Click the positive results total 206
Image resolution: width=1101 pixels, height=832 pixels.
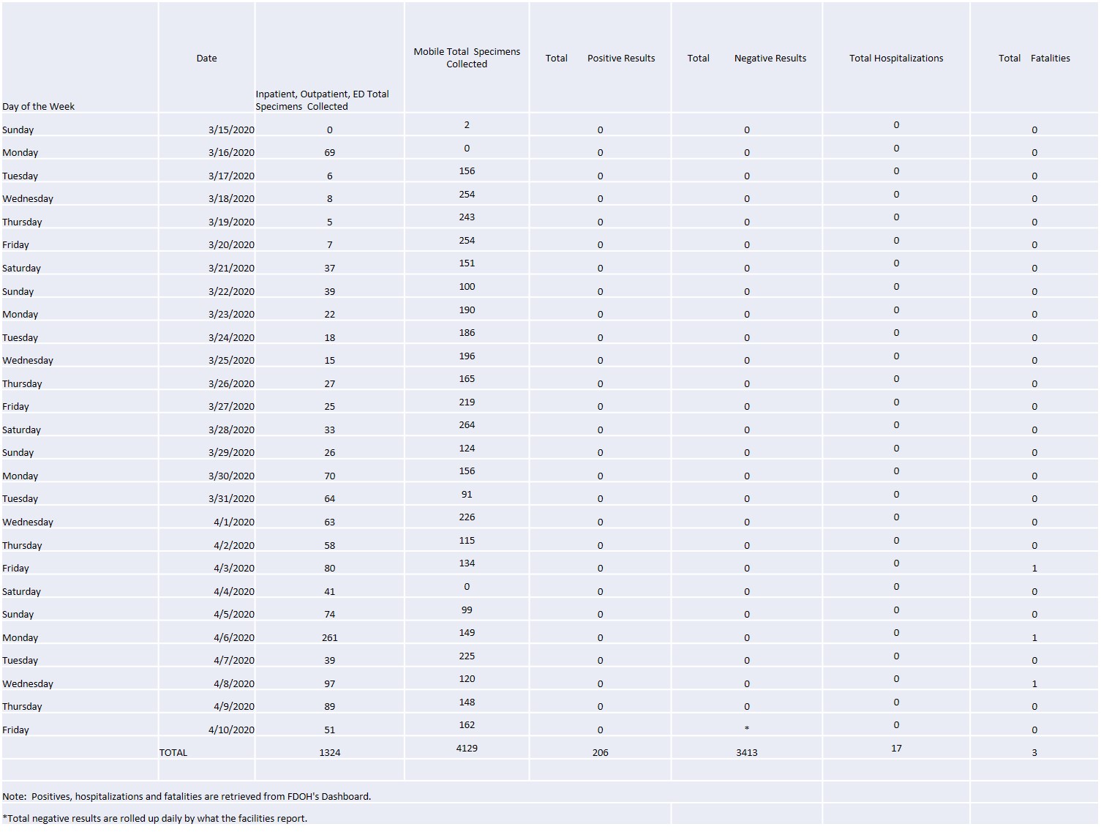pos(600,752)
